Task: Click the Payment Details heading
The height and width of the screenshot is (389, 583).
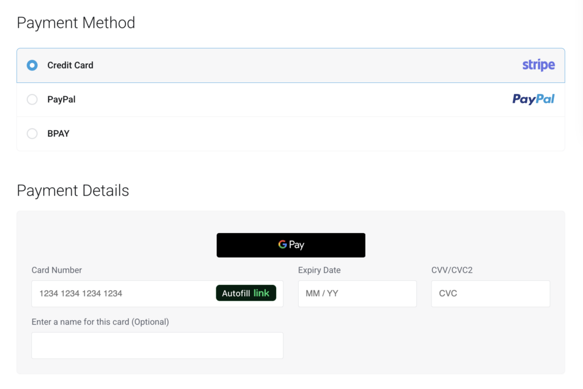Action: [73, 191]
